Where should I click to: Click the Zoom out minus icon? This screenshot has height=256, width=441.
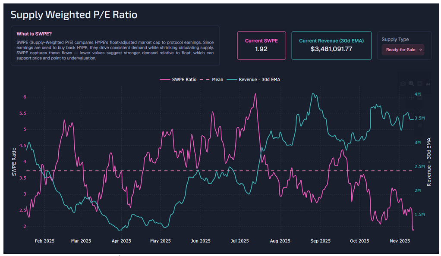(420, 98)
